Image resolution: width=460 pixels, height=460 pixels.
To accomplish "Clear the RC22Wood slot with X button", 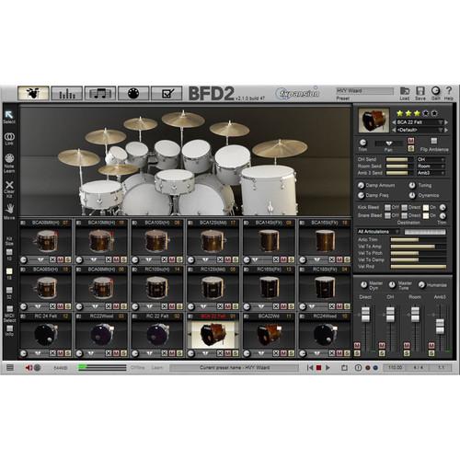I will tap(109, 353).
